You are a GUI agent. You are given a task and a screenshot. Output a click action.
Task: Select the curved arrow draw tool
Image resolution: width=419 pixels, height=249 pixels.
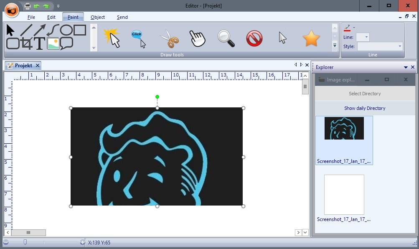[x=53, y=30]
